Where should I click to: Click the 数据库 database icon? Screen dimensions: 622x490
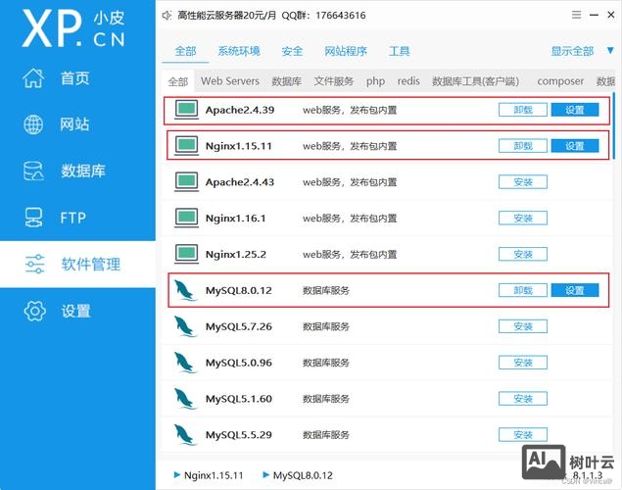coord(33,171)
